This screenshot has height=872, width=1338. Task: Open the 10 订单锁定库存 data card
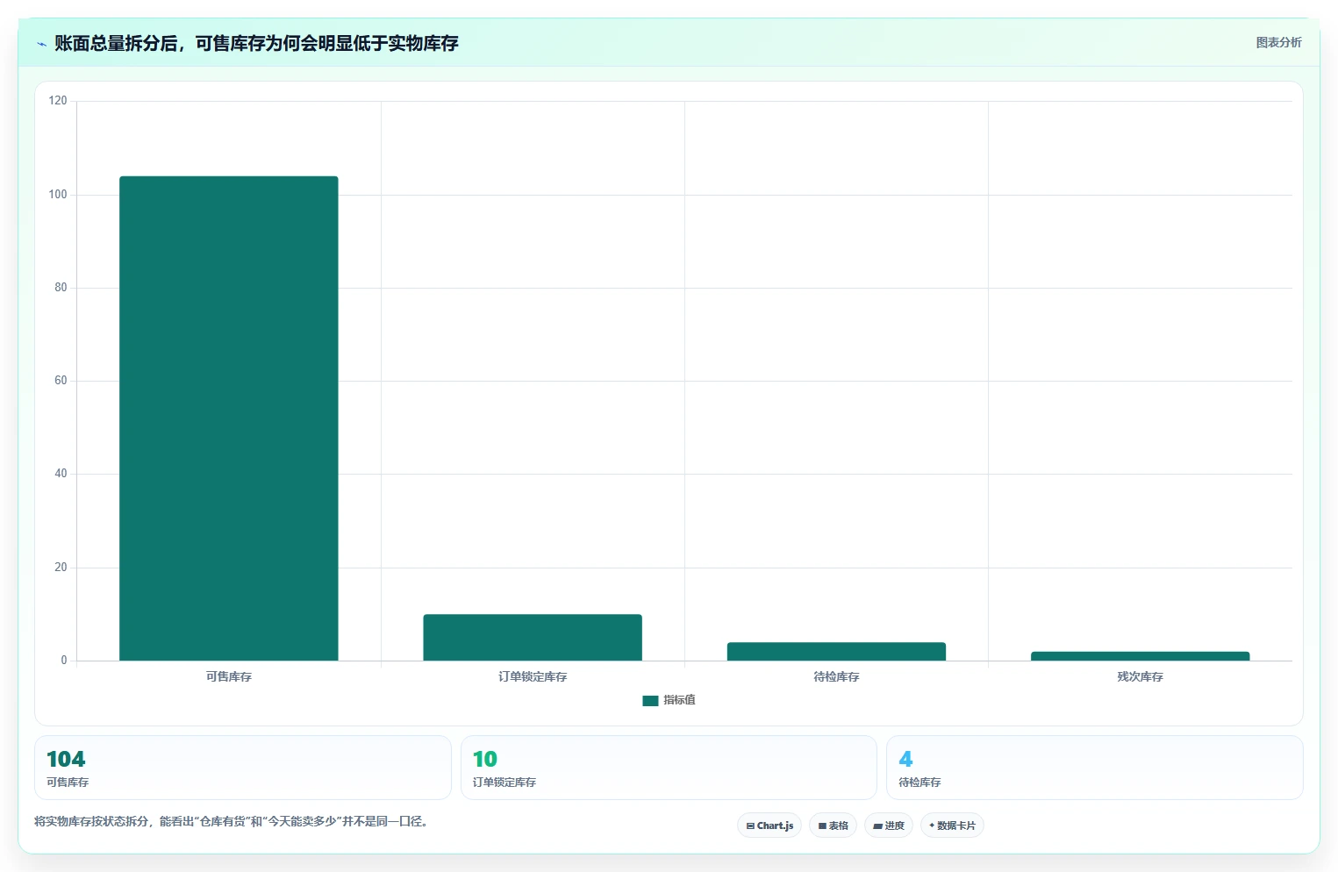669,768
